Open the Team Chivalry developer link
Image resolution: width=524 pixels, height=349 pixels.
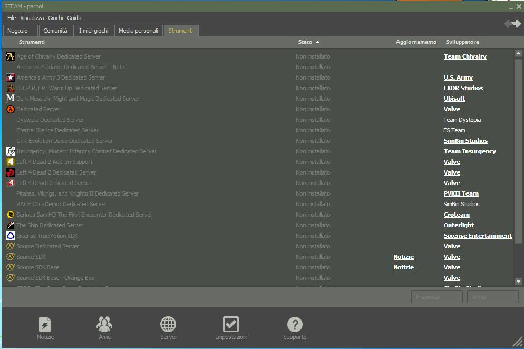465,56
